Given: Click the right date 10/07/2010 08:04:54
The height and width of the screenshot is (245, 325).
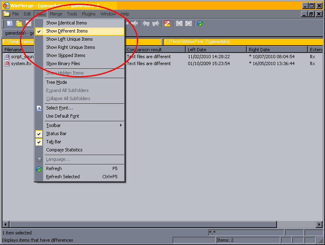Looking at the screenshot, I should pyautogui.click(x=272, y=57).
